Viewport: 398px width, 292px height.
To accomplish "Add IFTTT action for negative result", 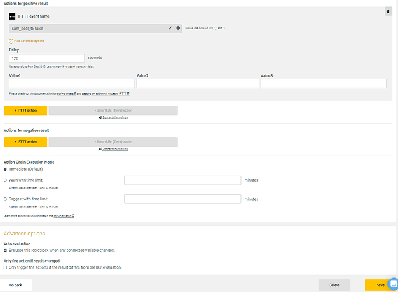I will click(x=26, y=142).
